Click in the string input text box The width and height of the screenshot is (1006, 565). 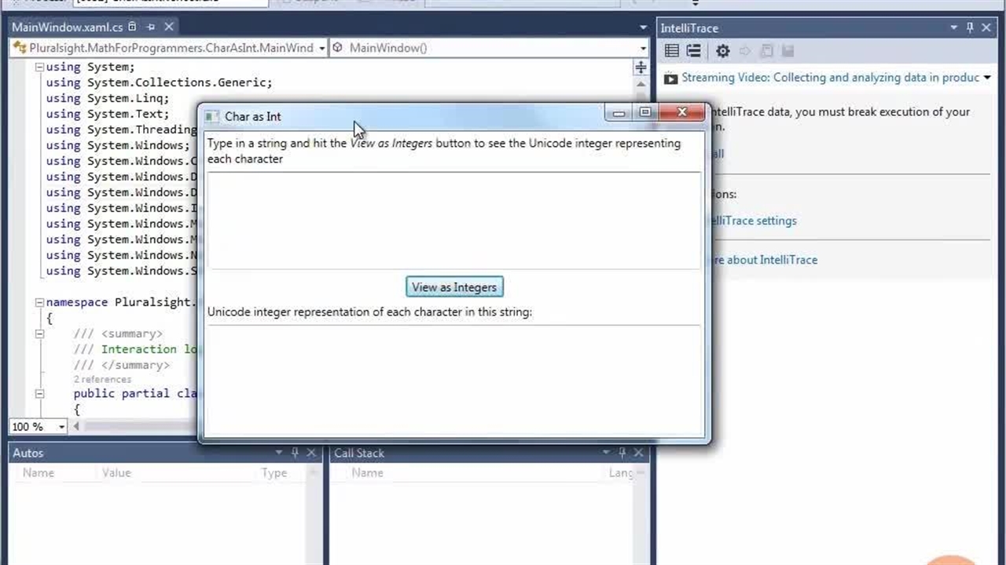coord(453,220)
